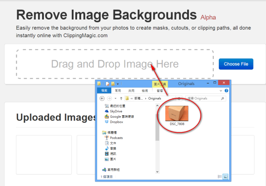Open the Manage (管理) ribbon tab
Viewport: 266px width, 186px height.
click(x=160, y=91)
